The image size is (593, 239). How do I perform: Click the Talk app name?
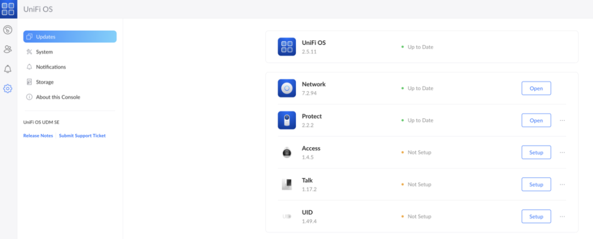(307, 180)
